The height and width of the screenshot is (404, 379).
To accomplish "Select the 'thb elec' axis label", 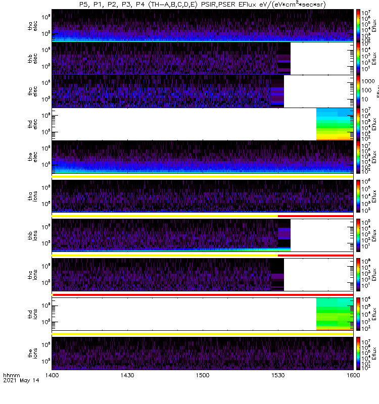I will (32, 59).
